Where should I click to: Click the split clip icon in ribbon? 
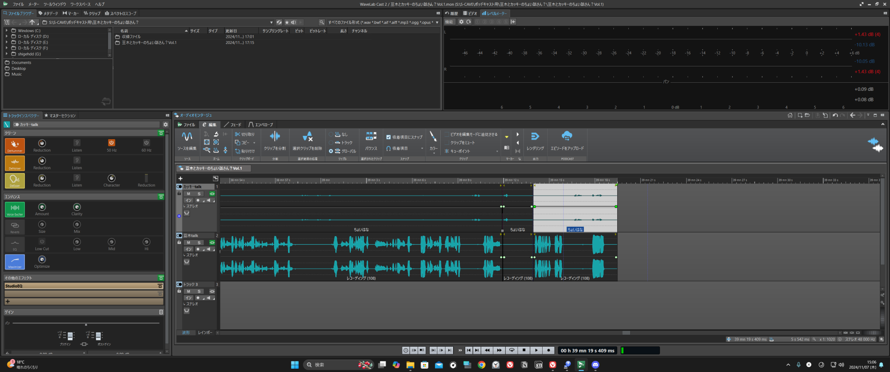point(275,137)
